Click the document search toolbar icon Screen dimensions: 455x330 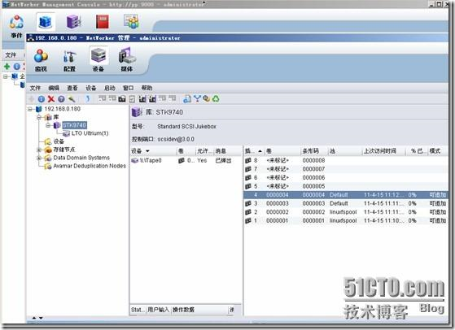(187, 99)
